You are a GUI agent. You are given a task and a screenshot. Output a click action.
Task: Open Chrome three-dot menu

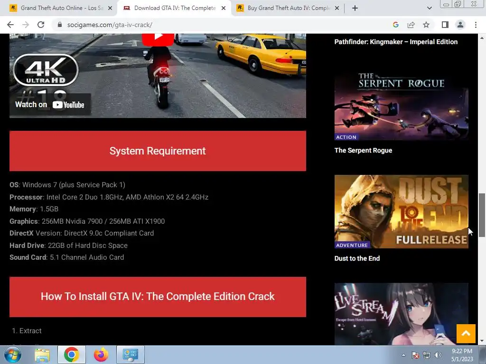pyautogui.click(x=476, y=25)
